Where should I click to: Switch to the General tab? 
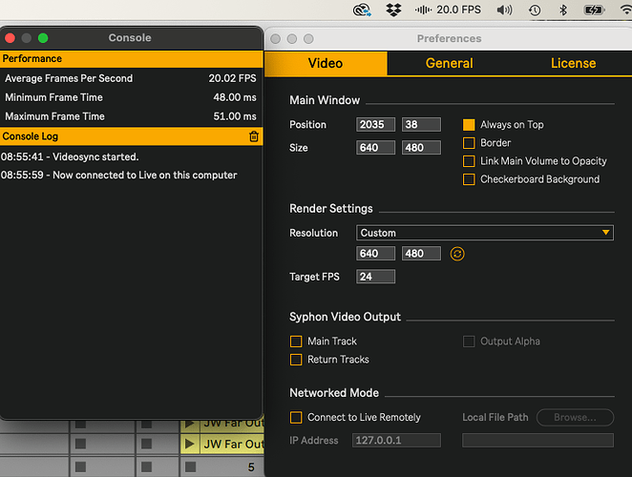449,63
